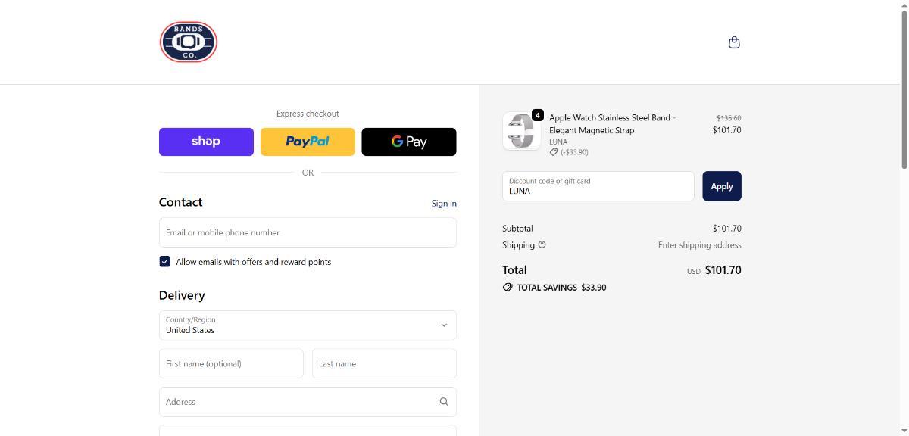Click the First name optional field
This screenshot has width=909, height=436.
click(231, 363)
